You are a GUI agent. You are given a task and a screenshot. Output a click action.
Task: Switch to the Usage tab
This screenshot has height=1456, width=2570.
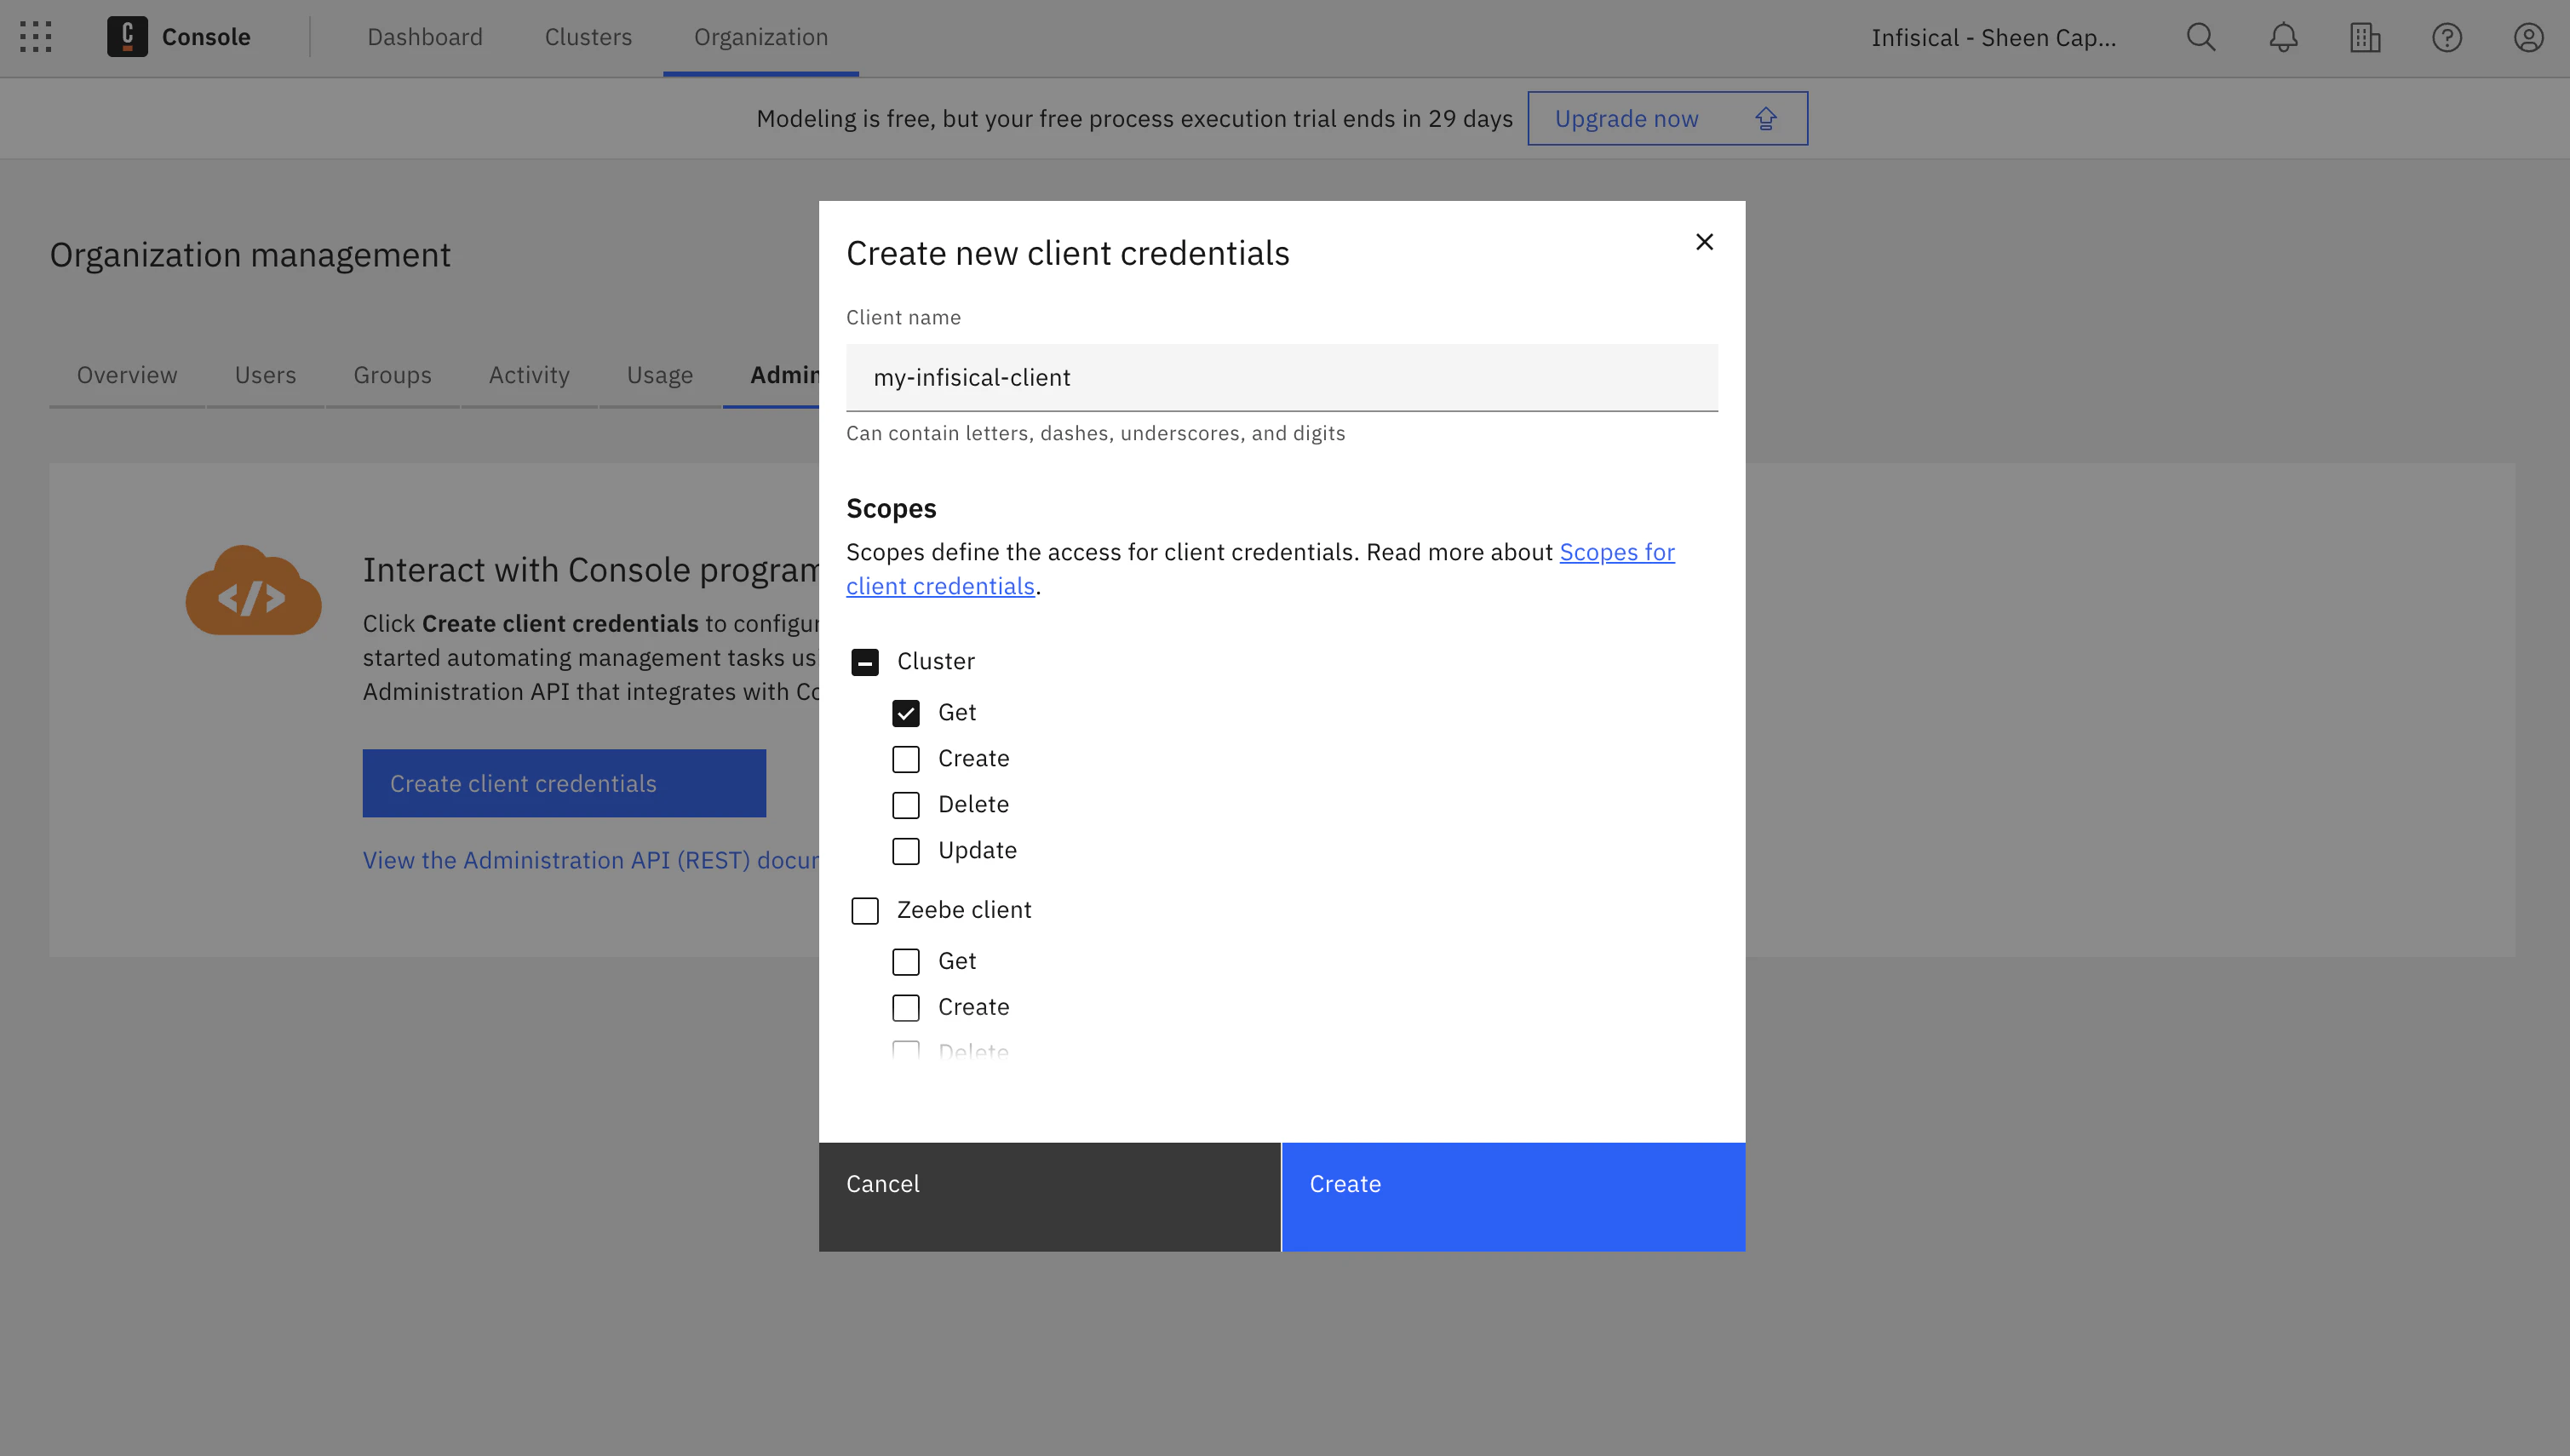point(660,375)
